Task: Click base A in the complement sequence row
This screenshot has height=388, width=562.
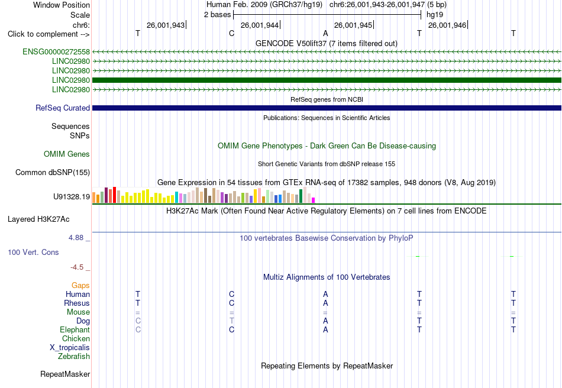Action: click(325, 33)
